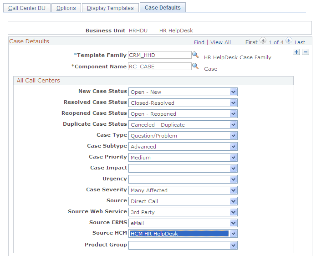Click the Find link
Image resolution: width=316 pixels, height=256 pixels.
199,42
